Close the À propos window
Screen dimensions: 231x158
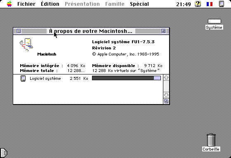(x=19, y=31)
